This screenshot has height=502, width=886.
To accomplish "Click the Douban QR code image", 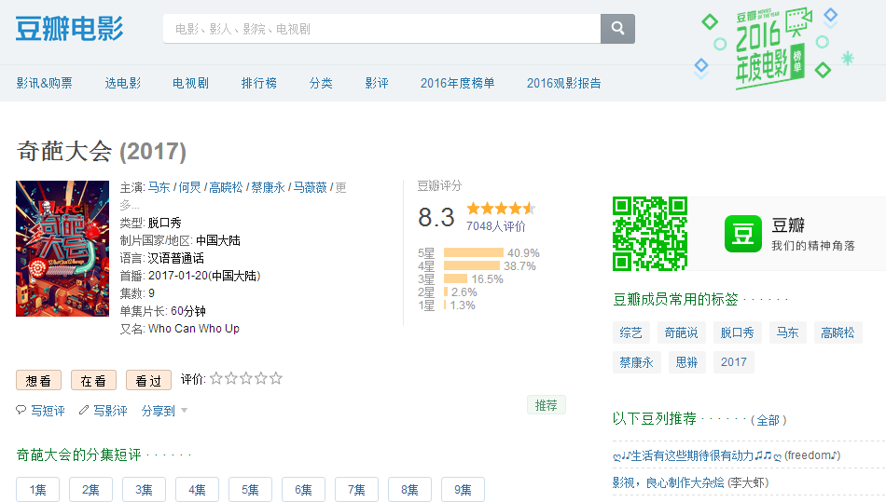I will (x=650, y=234).
